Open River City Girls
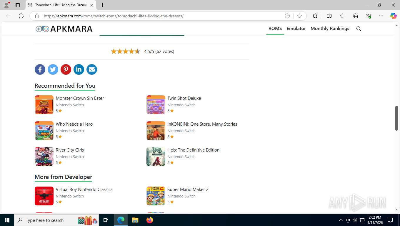 point(70,150)
